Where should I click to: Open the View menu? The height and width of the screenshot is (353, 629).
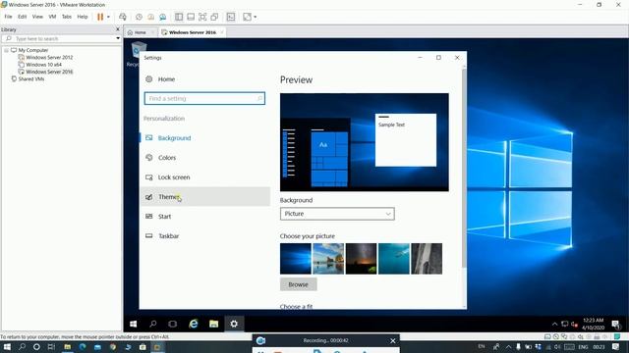[37, 17]
